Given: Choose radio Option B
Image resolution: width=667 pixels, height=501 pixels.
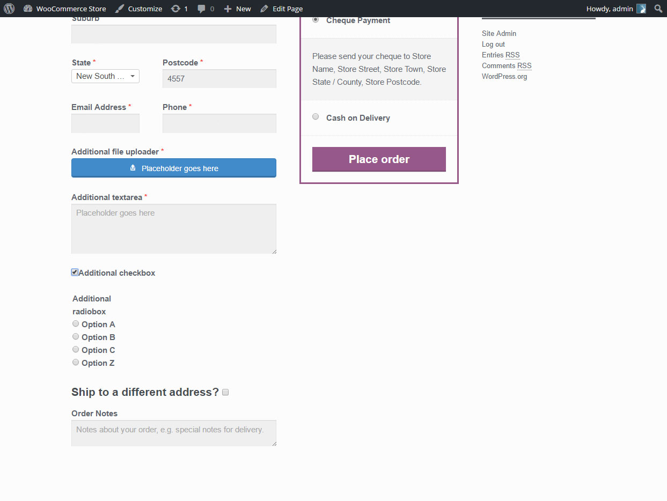Looking at the screenshot, I should 76,336.
